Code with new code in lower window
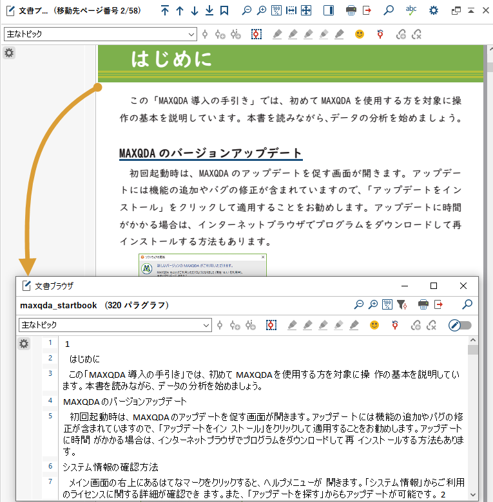Image resolution: width=493 pixels, height=502 pixels. click(x=235, y=326)
